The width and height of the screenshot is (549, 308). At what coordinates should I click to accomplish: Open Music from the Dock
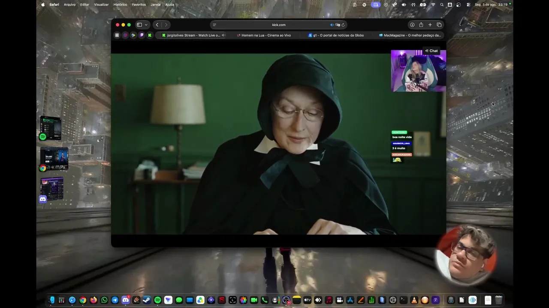point(329,300)
